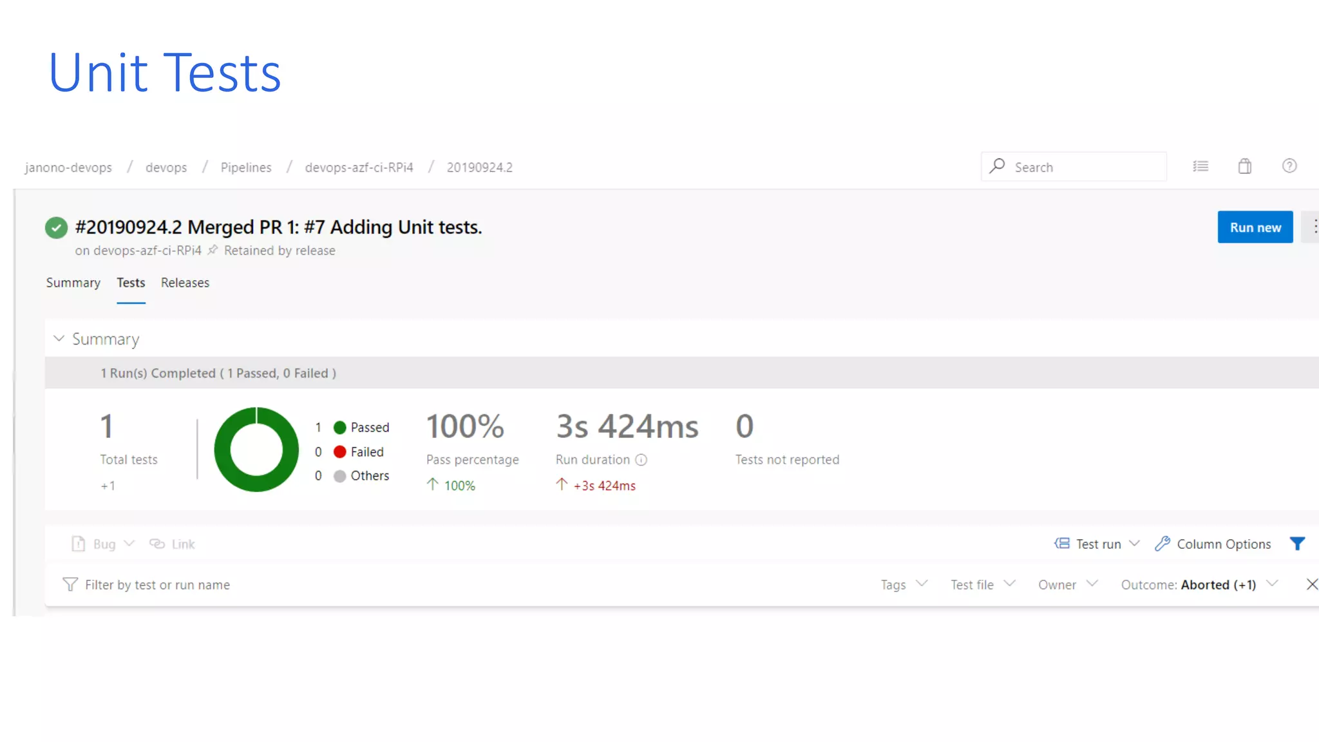Open the Tags filter dropdown
Screen dimensions: 1319x742
[x=903, y=584]
